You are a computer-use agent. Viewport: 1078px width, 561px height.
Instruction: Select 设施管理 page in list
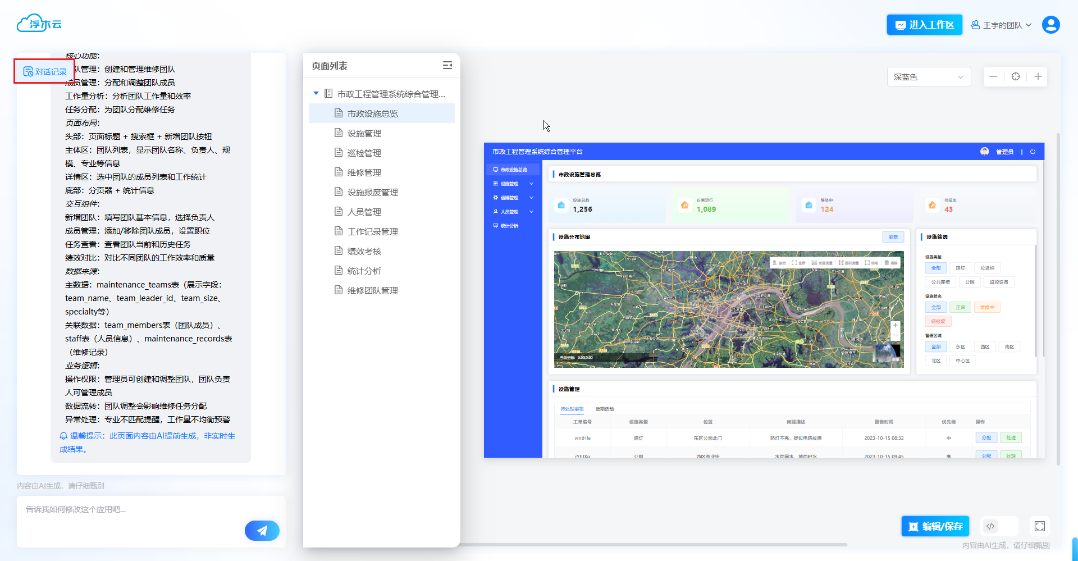pyautogui.click(x=364, y=133)
